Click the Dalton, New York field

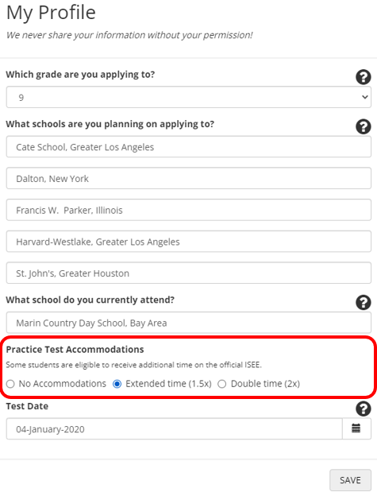pos(189,178)
